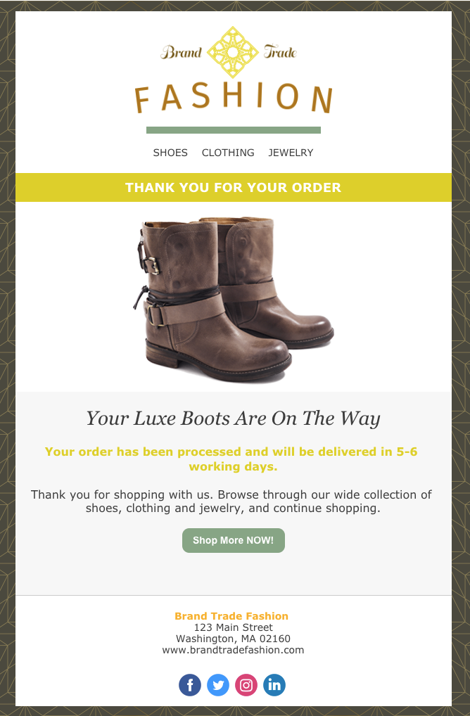This screenshot has height=716, width=470.
Task: Open the Instagram social icon
Action: tap(246, 684)
